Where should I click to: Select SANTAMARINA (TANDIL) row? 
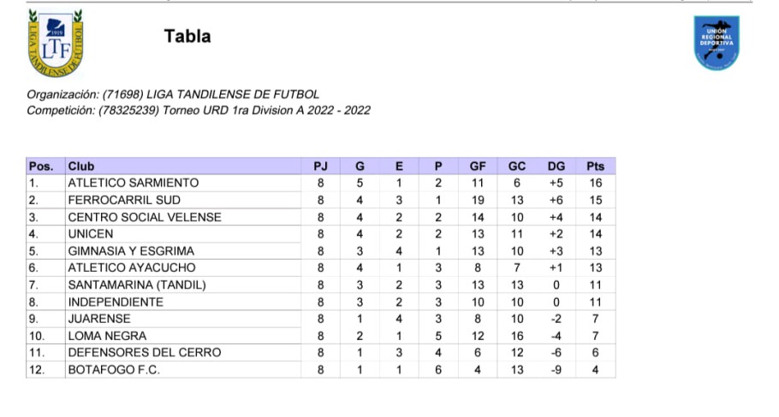[321, 285]
